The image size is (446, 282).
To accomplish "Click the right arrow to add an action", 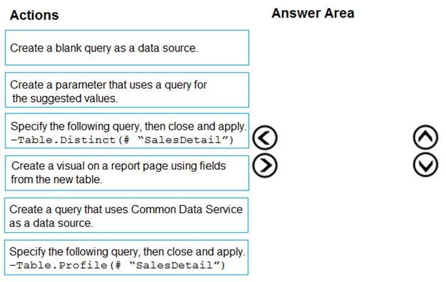I will pos(264,164).
